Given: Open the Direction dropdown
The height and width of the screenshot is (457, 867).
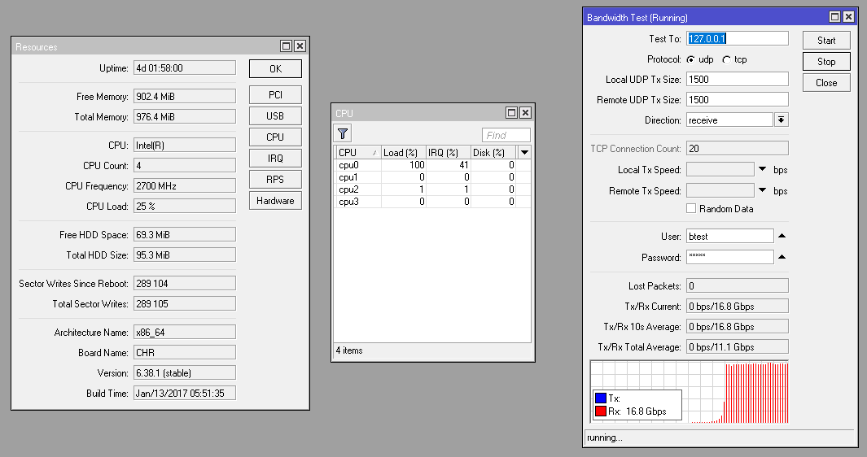Looking at the screenshot, I should (781, 120).
